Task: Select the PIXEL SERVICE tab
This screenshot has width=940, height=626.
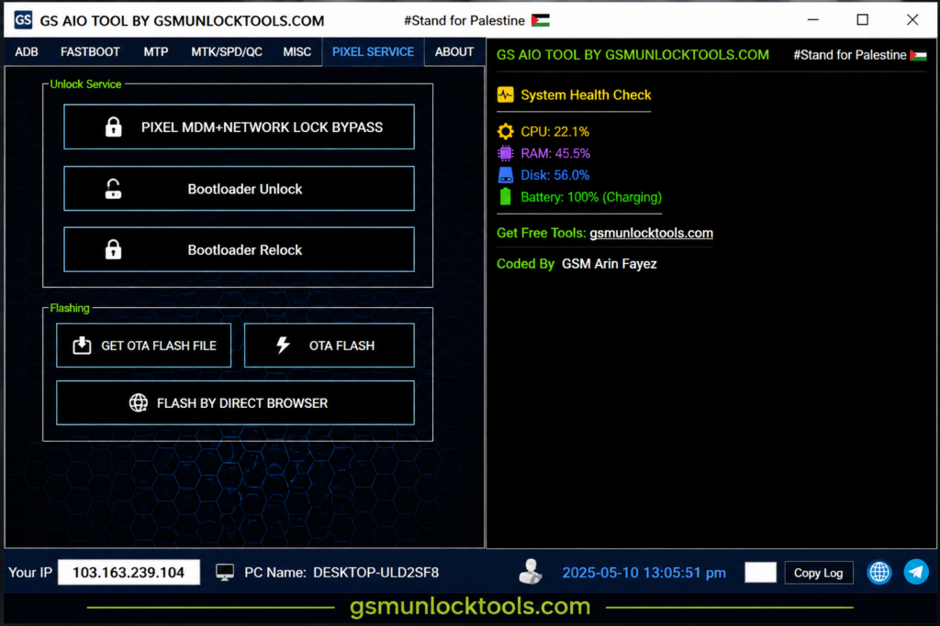Action: (373, 52)
